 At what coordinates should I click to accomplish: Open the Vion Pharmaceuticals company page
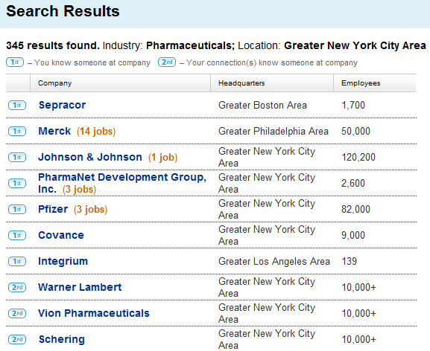coord(94,313)
